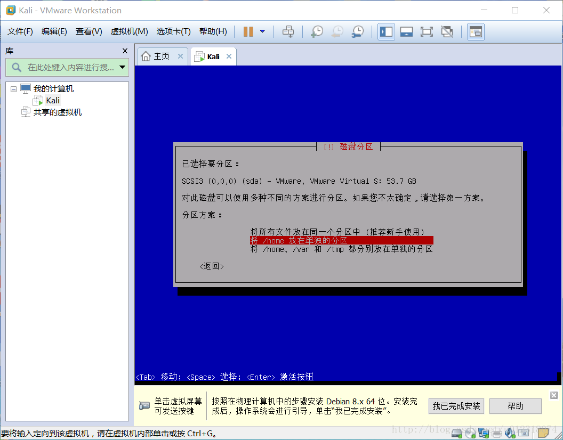The image size is (563, 440).
Task: Open the 文件(F) menu
Action: point(20,31)
